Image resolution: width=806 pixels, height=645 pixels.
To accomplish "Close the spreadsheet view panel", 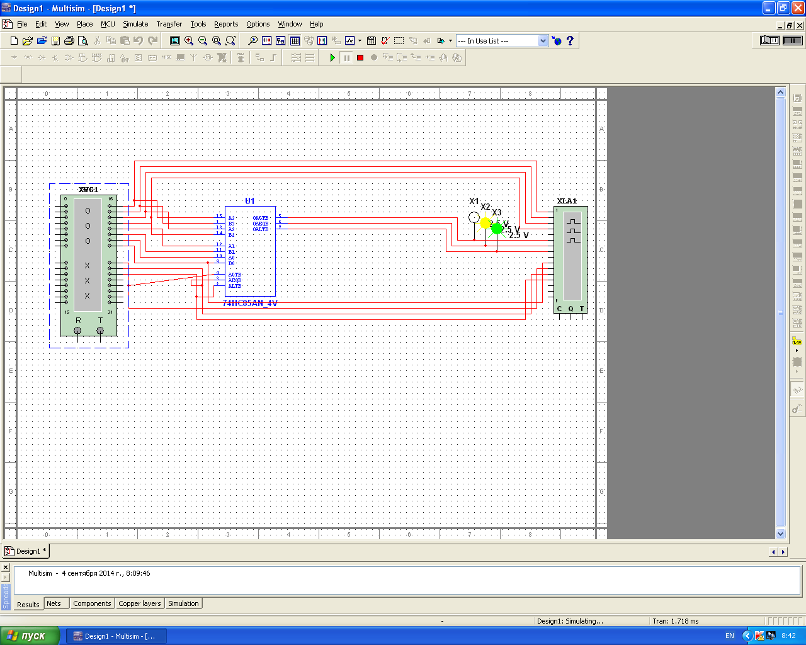I will (6, 568).
